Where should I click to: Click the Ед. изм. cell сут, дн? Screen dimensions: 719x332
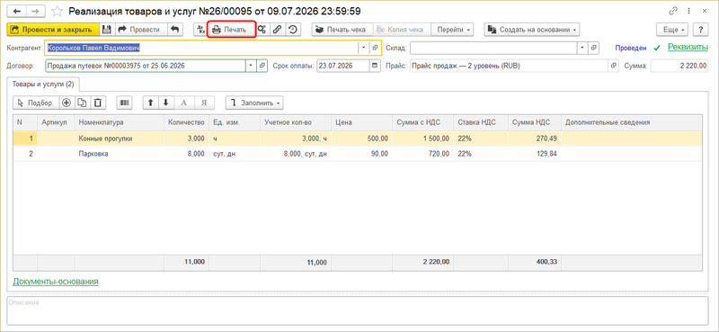(x=235, y=154)
